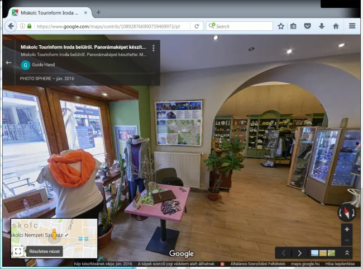Click the URL address bar
This screenshot has height=269, width=363.
click(108, 26)
